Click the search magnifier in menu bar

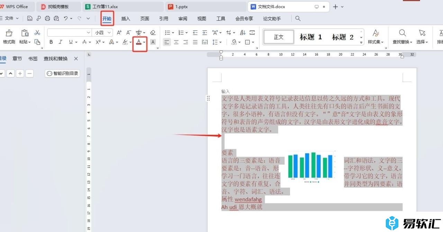[x=298, y=19]
